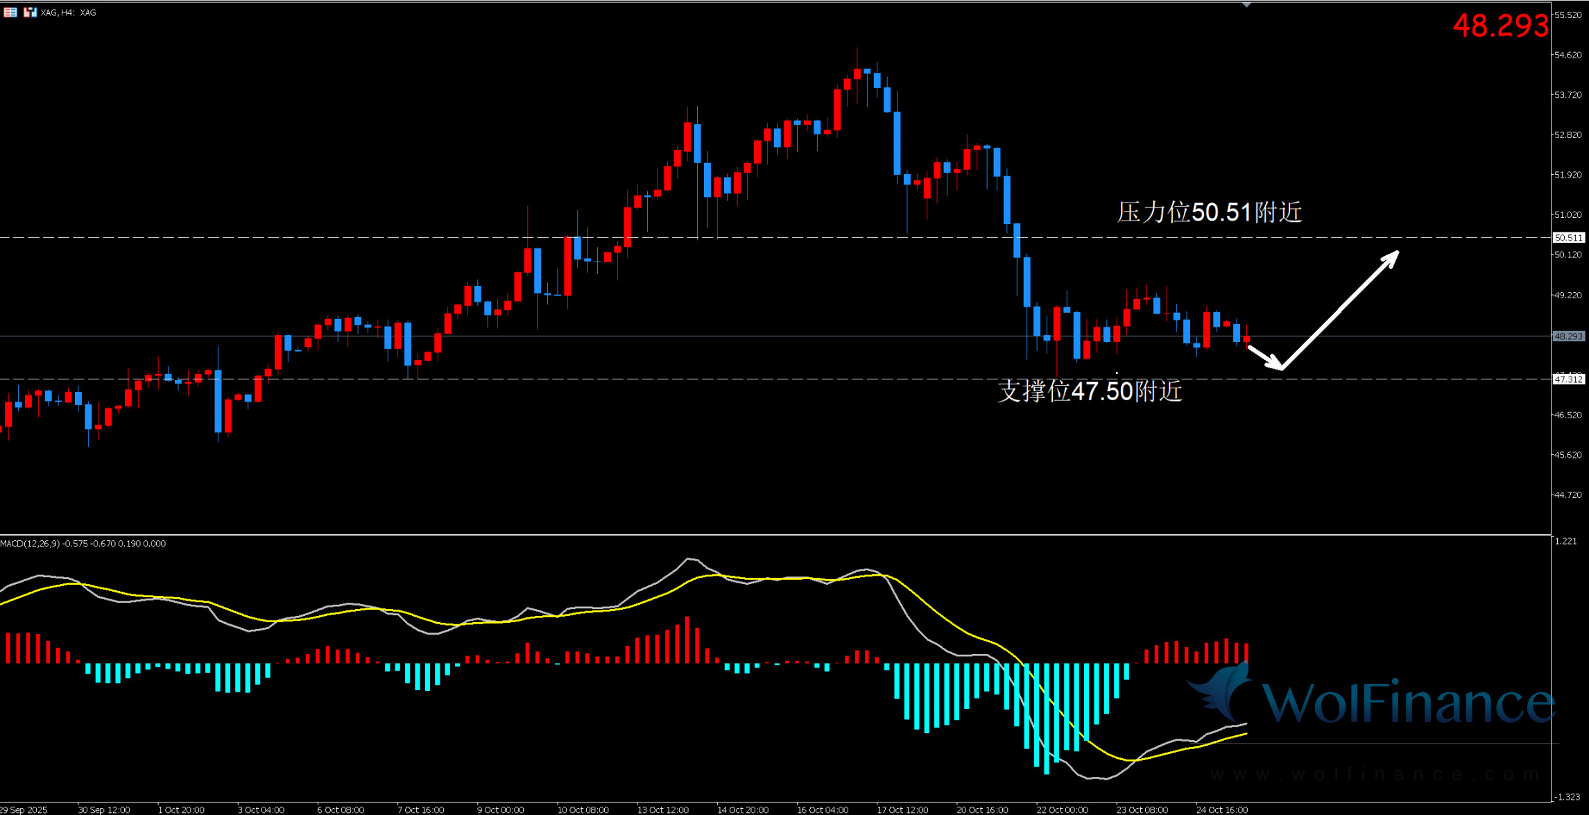This screenshot has height=815, width=1589.
Task: Click the MACD 1.221 upper scale value
Action: coord(1567,541)
